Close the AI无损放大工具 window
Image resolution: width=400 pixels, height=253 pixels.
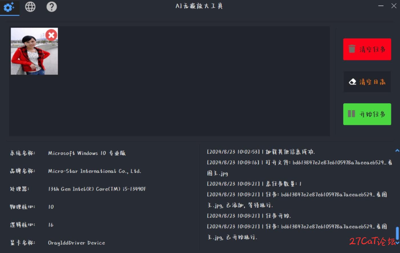(x=394, y=6)
